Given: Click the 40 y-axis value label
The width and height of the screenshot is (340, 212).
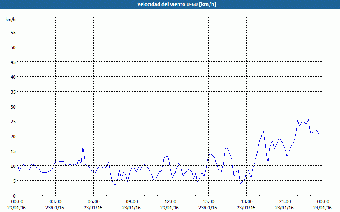Looking at the screenshot, I should pos(13,77).
